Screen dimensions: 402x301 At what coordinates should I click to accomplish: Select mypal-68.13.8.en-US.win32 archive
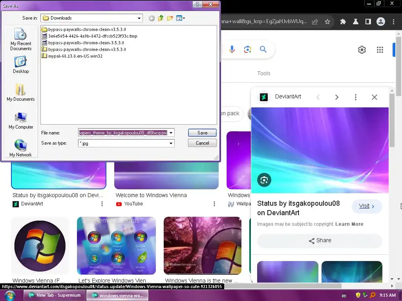(72, 56)
